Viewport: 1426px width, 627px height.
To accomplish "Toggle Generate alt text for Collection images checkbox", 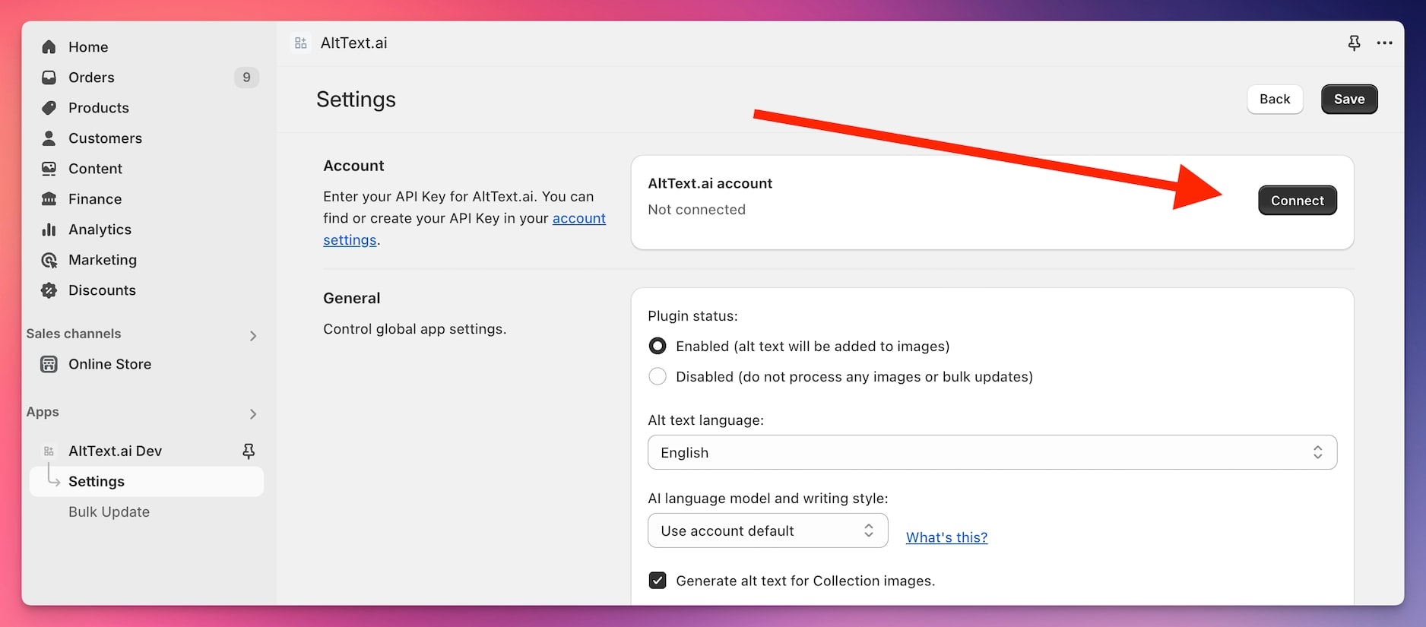I will click(658, 581).
